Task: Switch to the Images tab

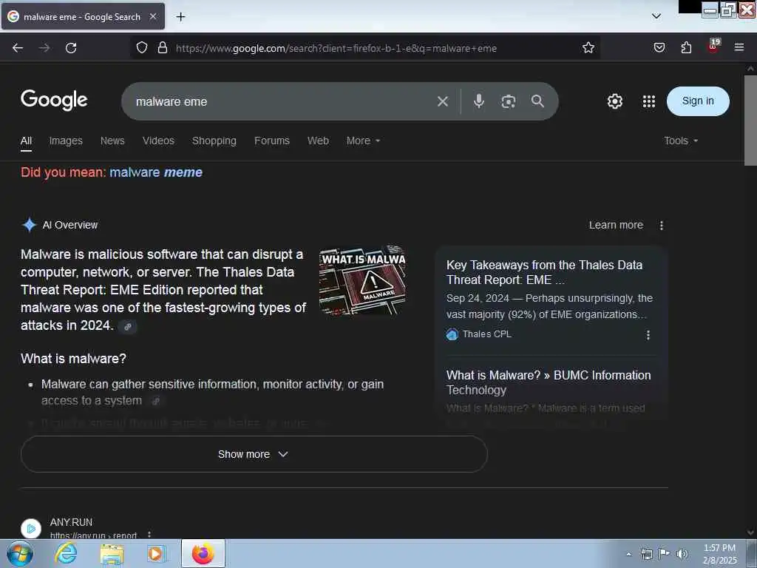Action: (x=66, y=141)
